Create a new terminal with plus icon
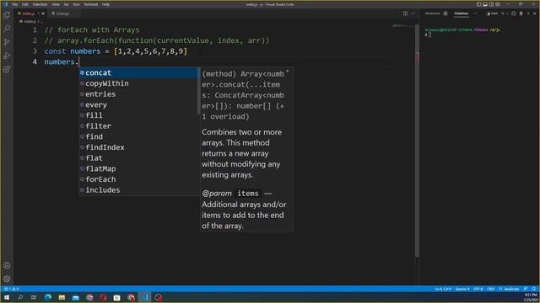540x303 pixels. [503, 13]
